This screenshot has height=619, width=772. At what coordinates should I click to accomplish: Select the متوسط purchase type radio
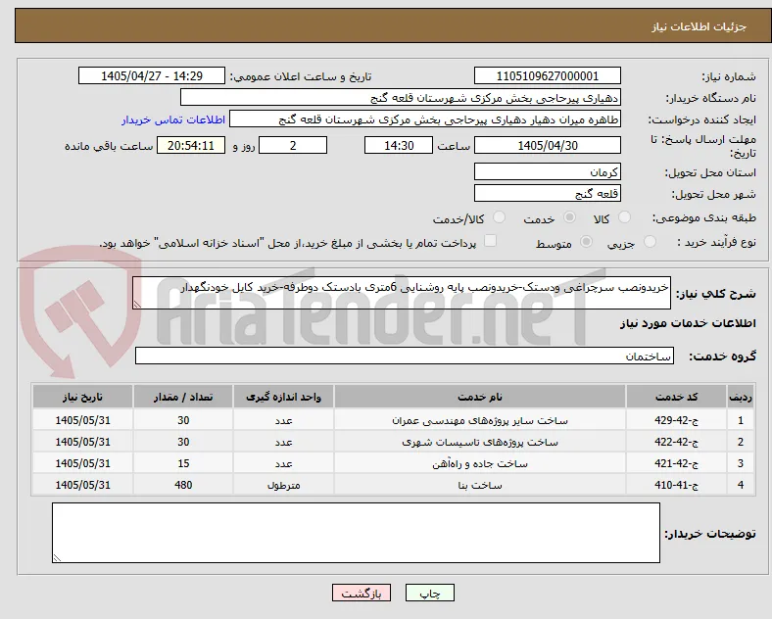[586, 242]
